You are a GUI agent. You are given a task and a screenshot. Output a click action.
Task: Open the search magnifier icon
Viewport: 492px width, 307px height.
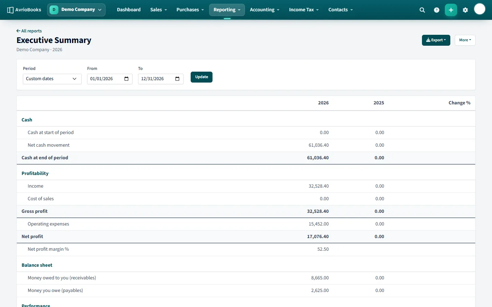[x=422, y=10]
